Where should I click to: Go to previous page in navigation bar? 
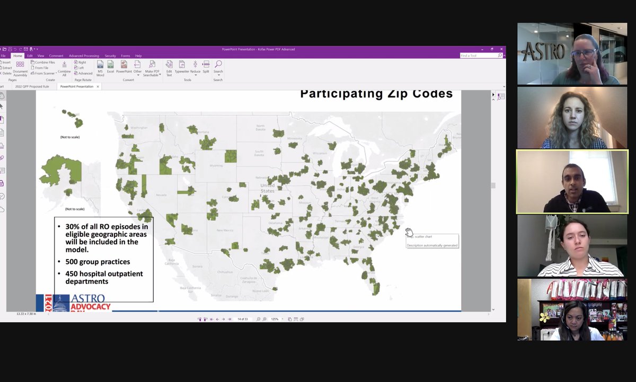click(x=217, y=319)
